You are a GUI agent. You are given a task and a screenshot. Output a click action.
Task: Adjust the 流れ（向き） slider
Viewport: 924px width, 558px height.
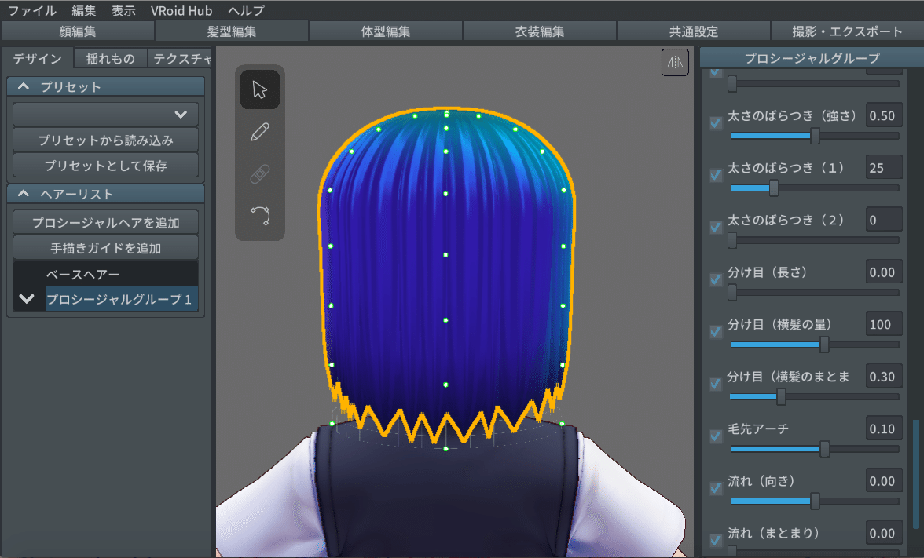tap(815, 501)
